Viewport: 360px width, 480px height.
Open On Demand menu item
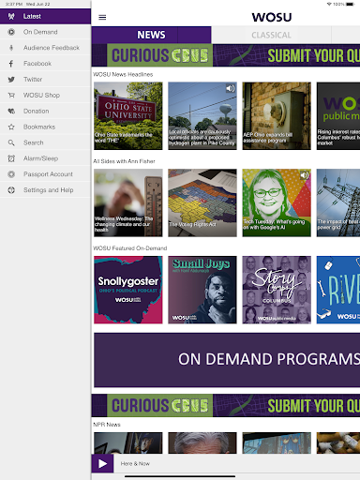[45, 32]
